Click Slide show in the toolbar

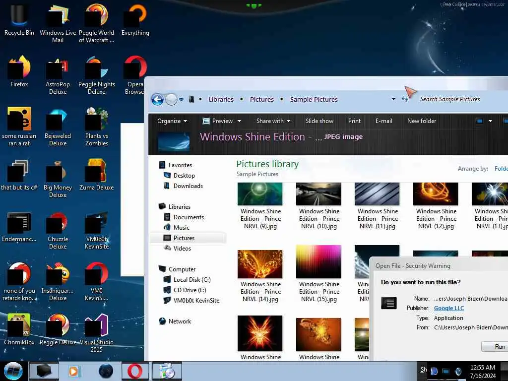[x=319, y=121]
